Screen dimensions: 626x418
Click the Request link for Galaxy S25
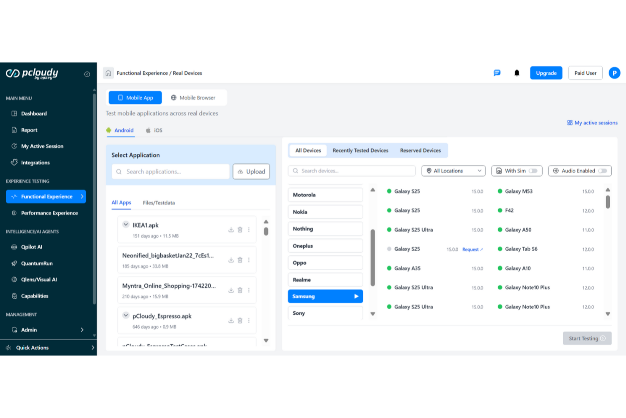(472, 249)
